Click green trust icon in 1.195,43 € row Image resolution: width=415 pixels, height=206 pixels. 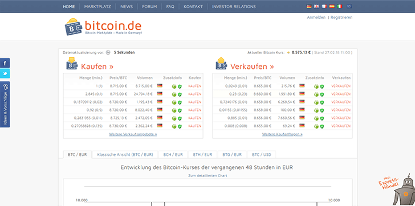[x=174, y=102]
